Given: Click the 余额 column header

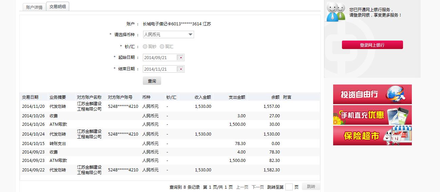Looking at the screenshot, I should click(x=275, y=97).
